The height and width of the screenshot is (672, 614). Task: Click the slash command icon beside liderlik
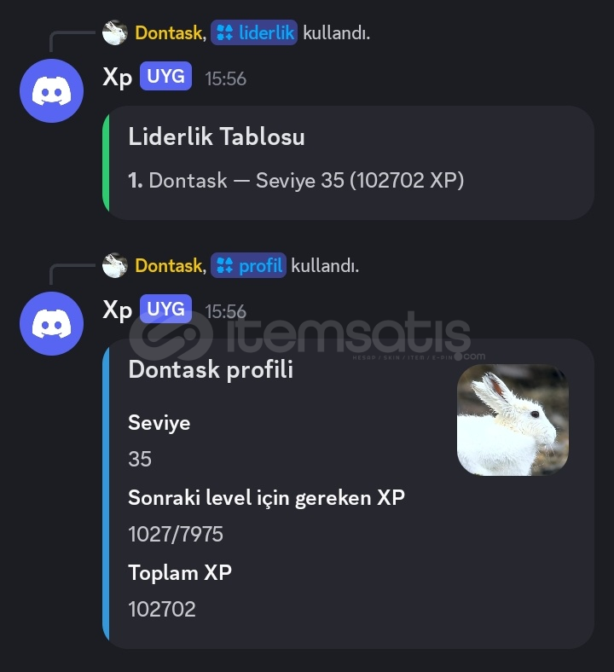coord(224,32)
